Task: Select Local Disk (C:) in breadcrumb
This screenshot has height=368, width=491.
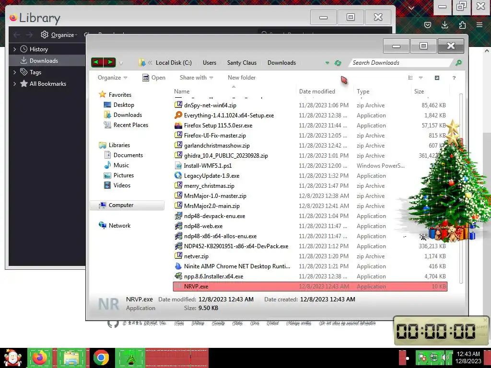Action: (174, 63)
